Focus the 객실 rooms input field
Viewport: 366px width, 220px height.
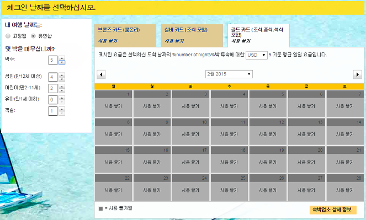tap(53, 111)
